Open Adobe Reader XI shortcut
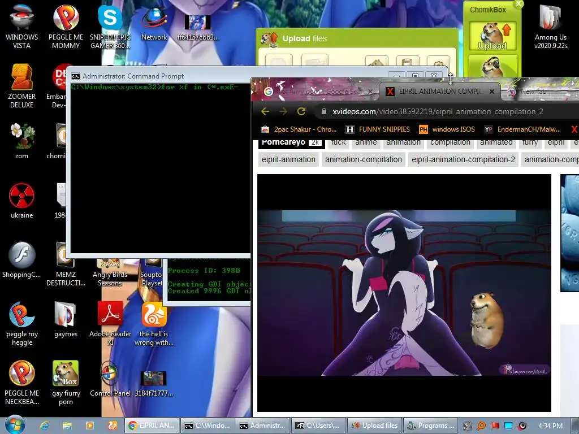Viewport: 579px width, 434px height. click(x=110, y=323)
